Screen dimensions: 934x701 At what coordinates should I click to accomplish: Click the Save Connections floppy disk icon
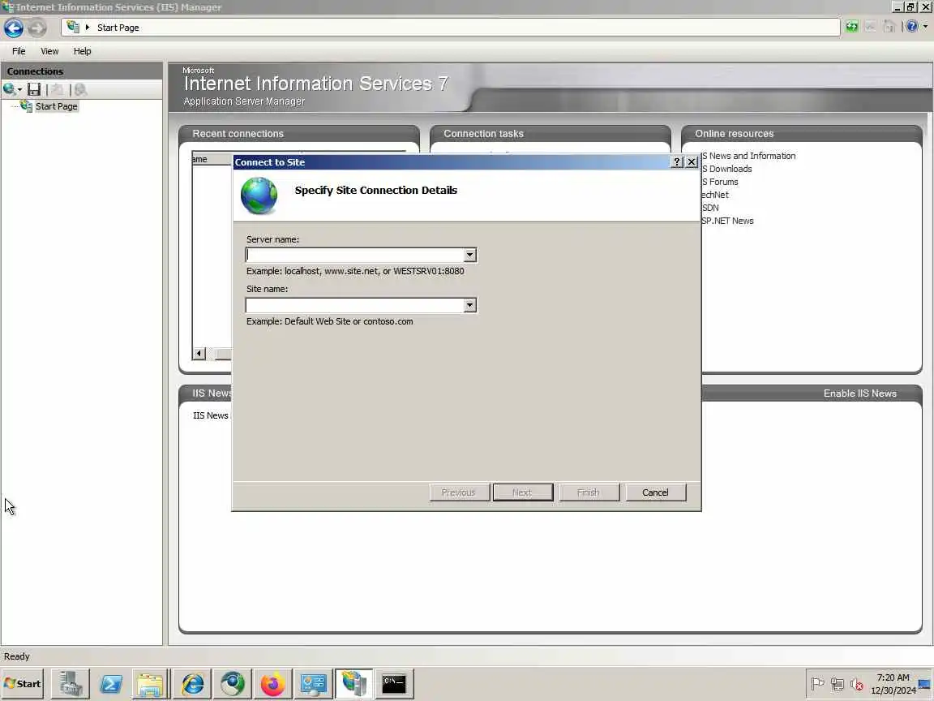pos(34,89)
